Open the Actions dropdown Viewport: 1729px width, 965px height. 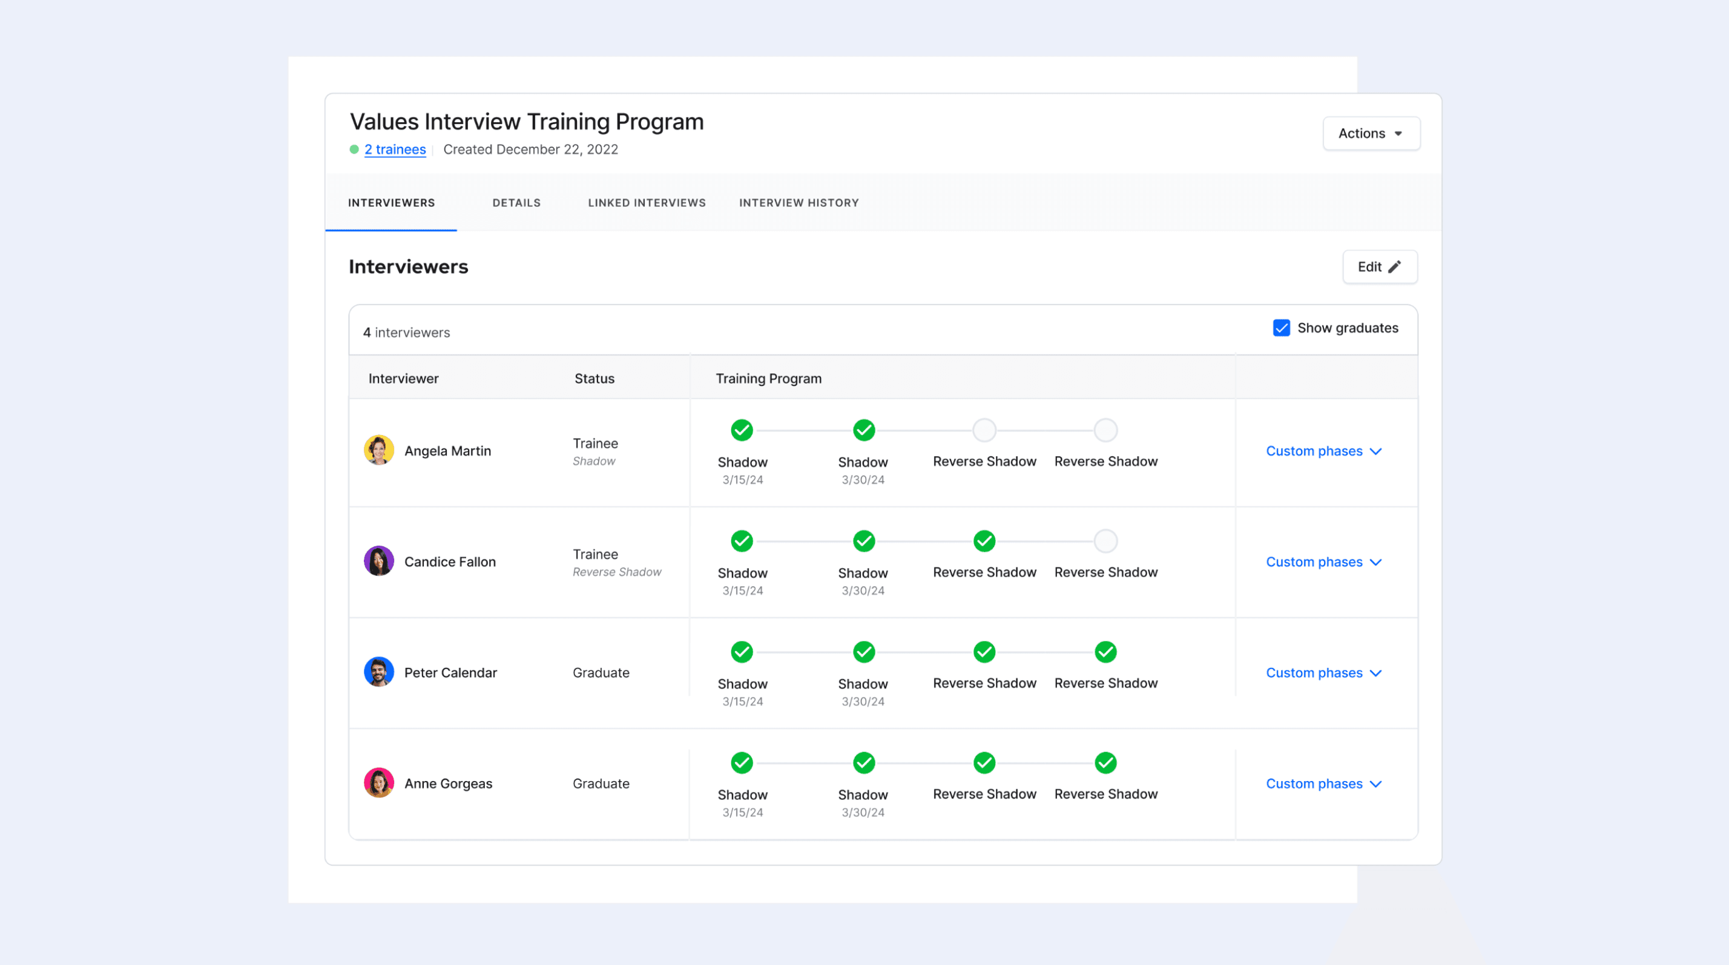1371,132
